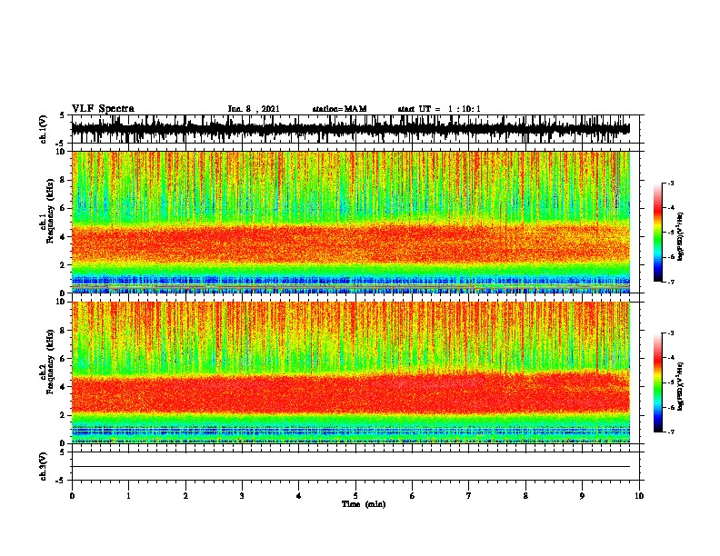Click the ch.1 color bar's log(PSD) label
This screenshot has width=720, height=556.
(681, 236)
